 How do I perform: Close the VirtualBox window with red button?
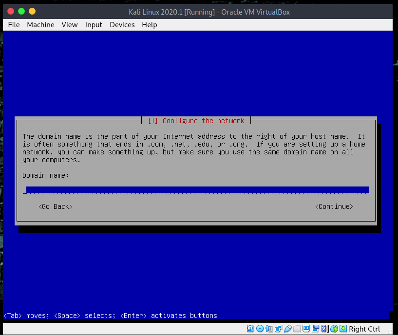[x=11, y=11]
